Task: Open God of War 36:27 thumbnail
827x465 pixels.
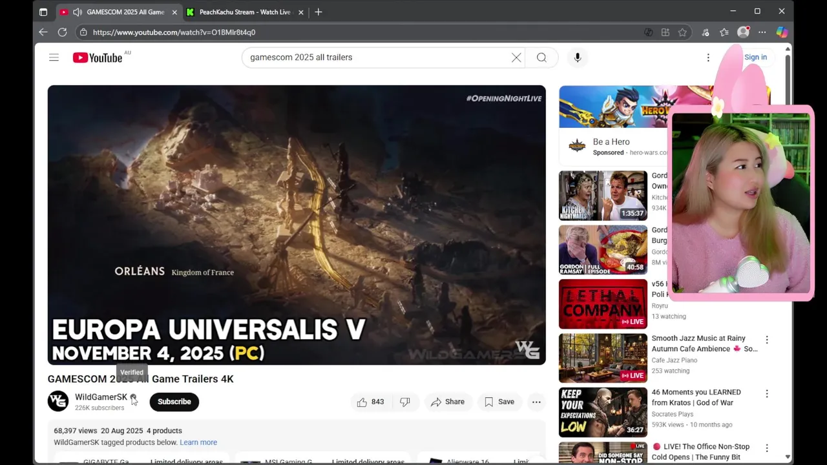Action: 603,412
